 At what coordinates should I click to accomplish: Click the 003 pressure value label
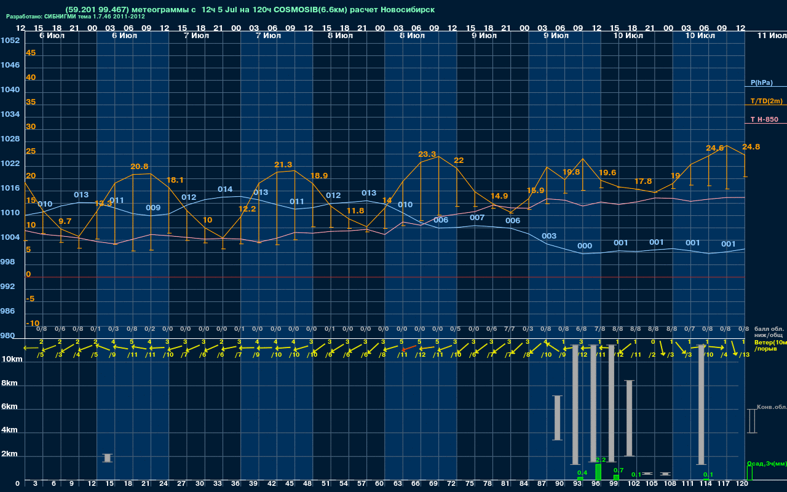[x=549, y=236]
